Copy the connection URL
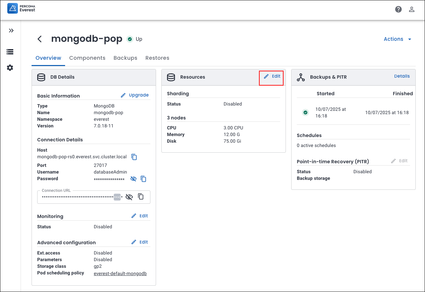 tap(141, 197)
